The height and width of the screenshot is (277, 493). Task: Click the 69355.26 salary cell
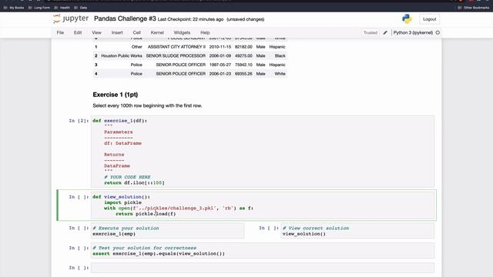point(243,74)
